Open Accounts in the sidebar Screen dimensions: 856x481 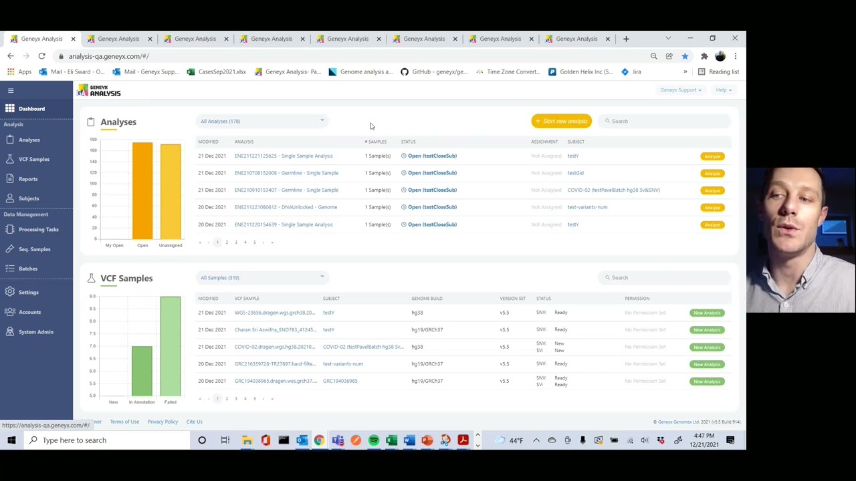[29, 312]
